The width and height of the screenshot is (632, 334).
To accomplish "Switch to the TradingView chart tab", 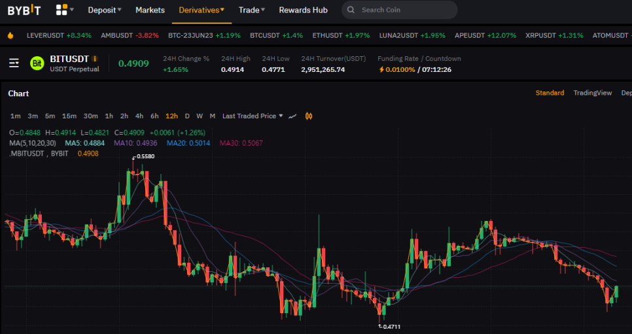I will [x=593, y=93].
